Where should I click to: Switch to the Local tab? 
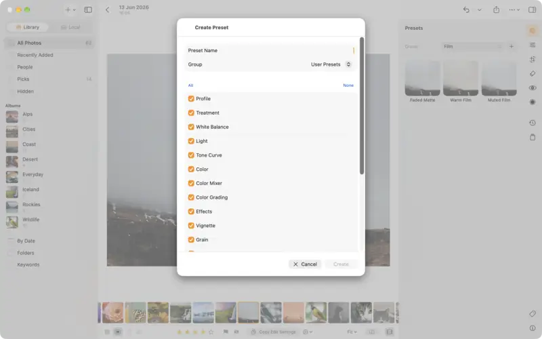point(70,27)
